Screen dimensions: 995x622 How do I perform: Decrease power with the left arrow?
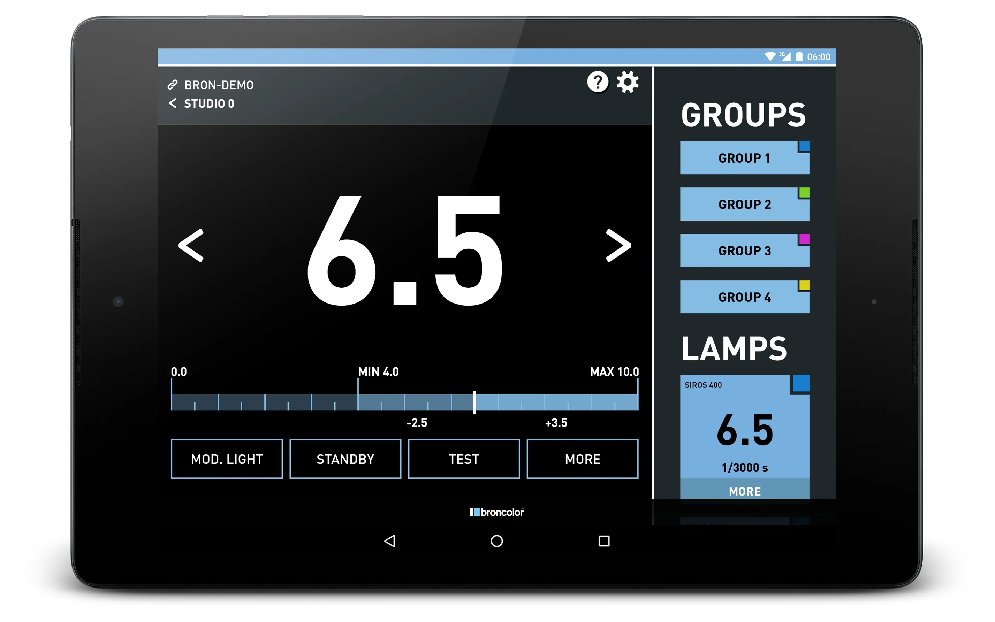tap(191, 246)
